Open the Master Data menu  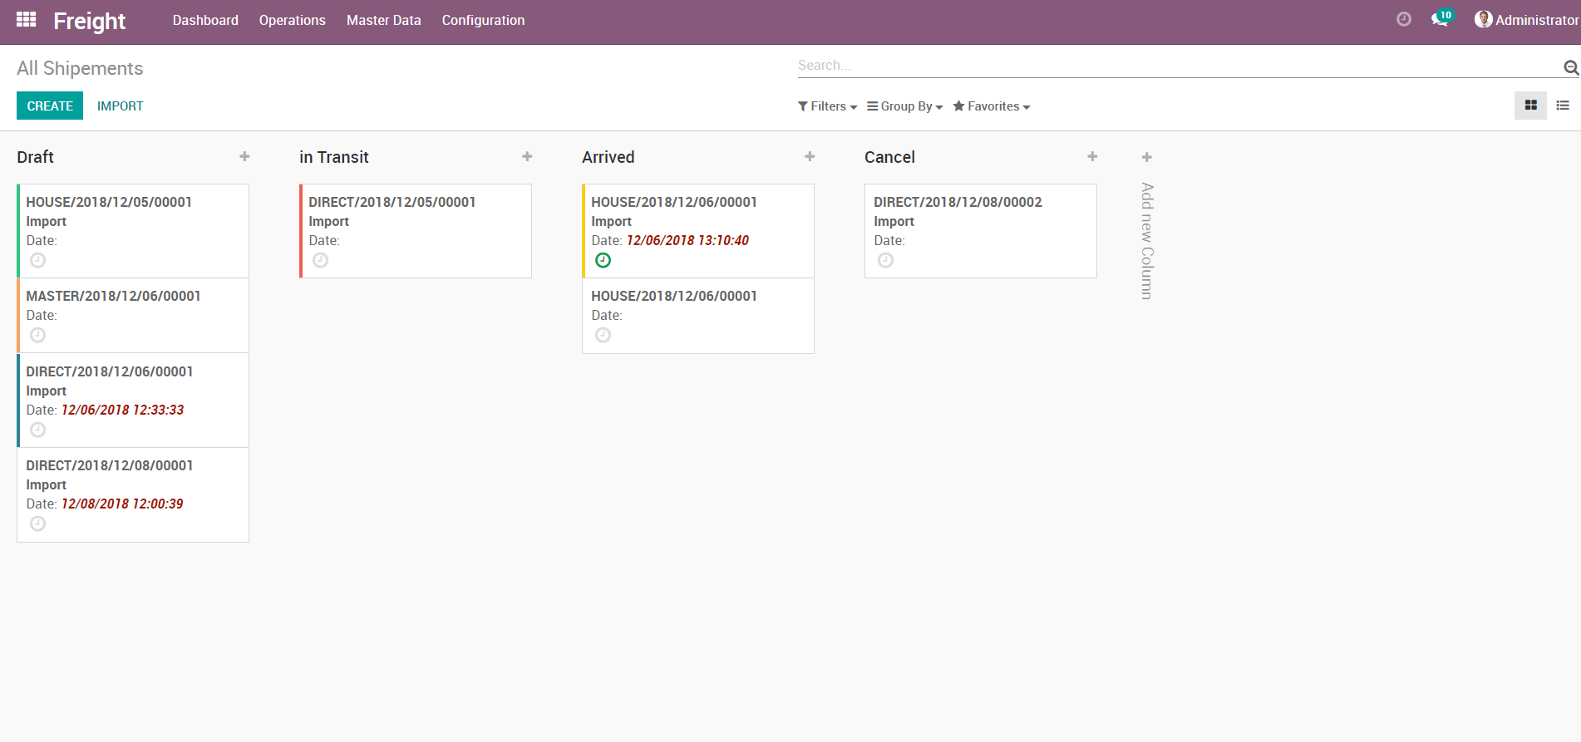(x=383, y=20)
